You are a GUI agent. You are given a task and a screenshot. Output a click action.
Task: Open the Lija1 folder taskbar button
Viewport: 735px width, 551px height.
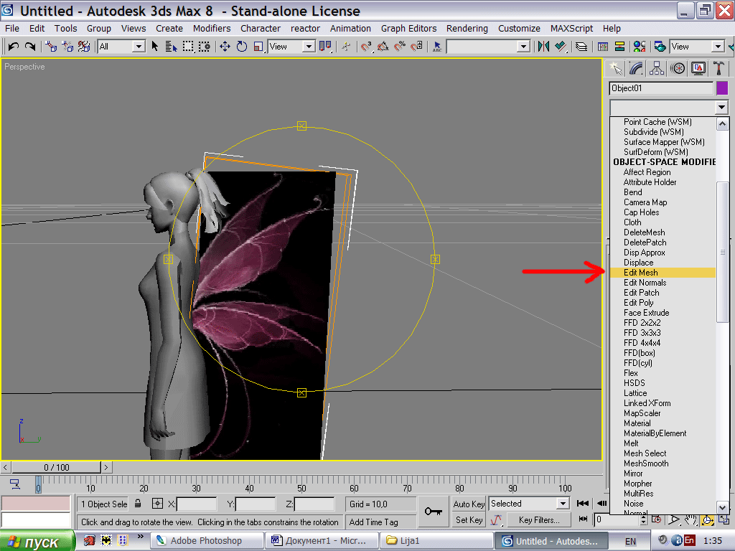click(x=437, y=541)
